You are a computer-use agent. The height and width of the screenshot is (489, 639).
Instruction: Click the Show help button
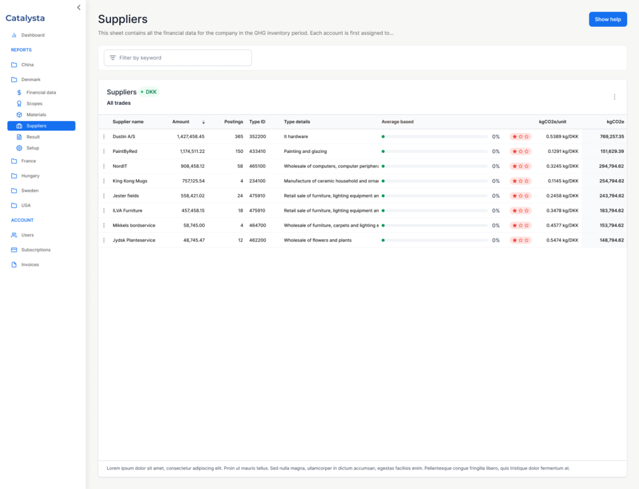607,19
